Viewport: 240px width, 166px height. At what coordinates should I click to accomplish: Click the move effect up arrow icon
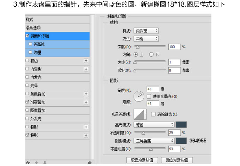pos(36,163)
